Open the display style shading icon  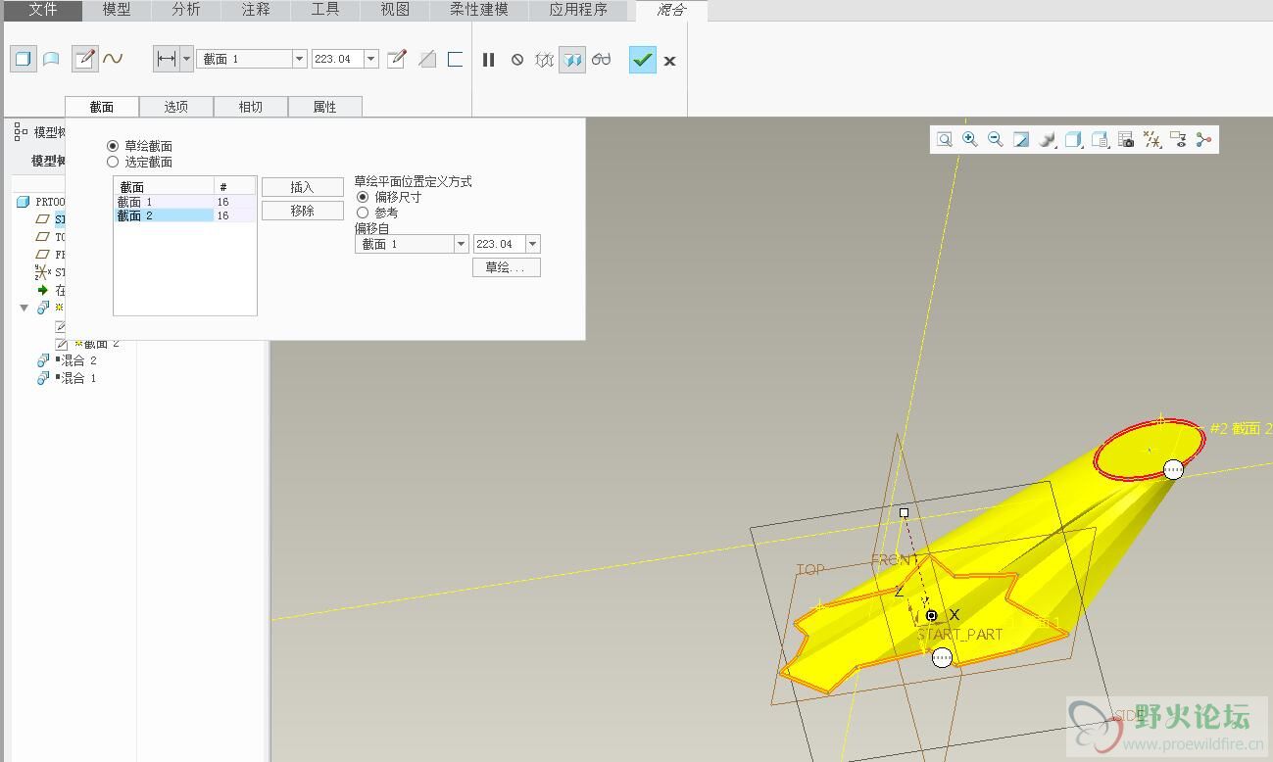(x=1047, y=140)
